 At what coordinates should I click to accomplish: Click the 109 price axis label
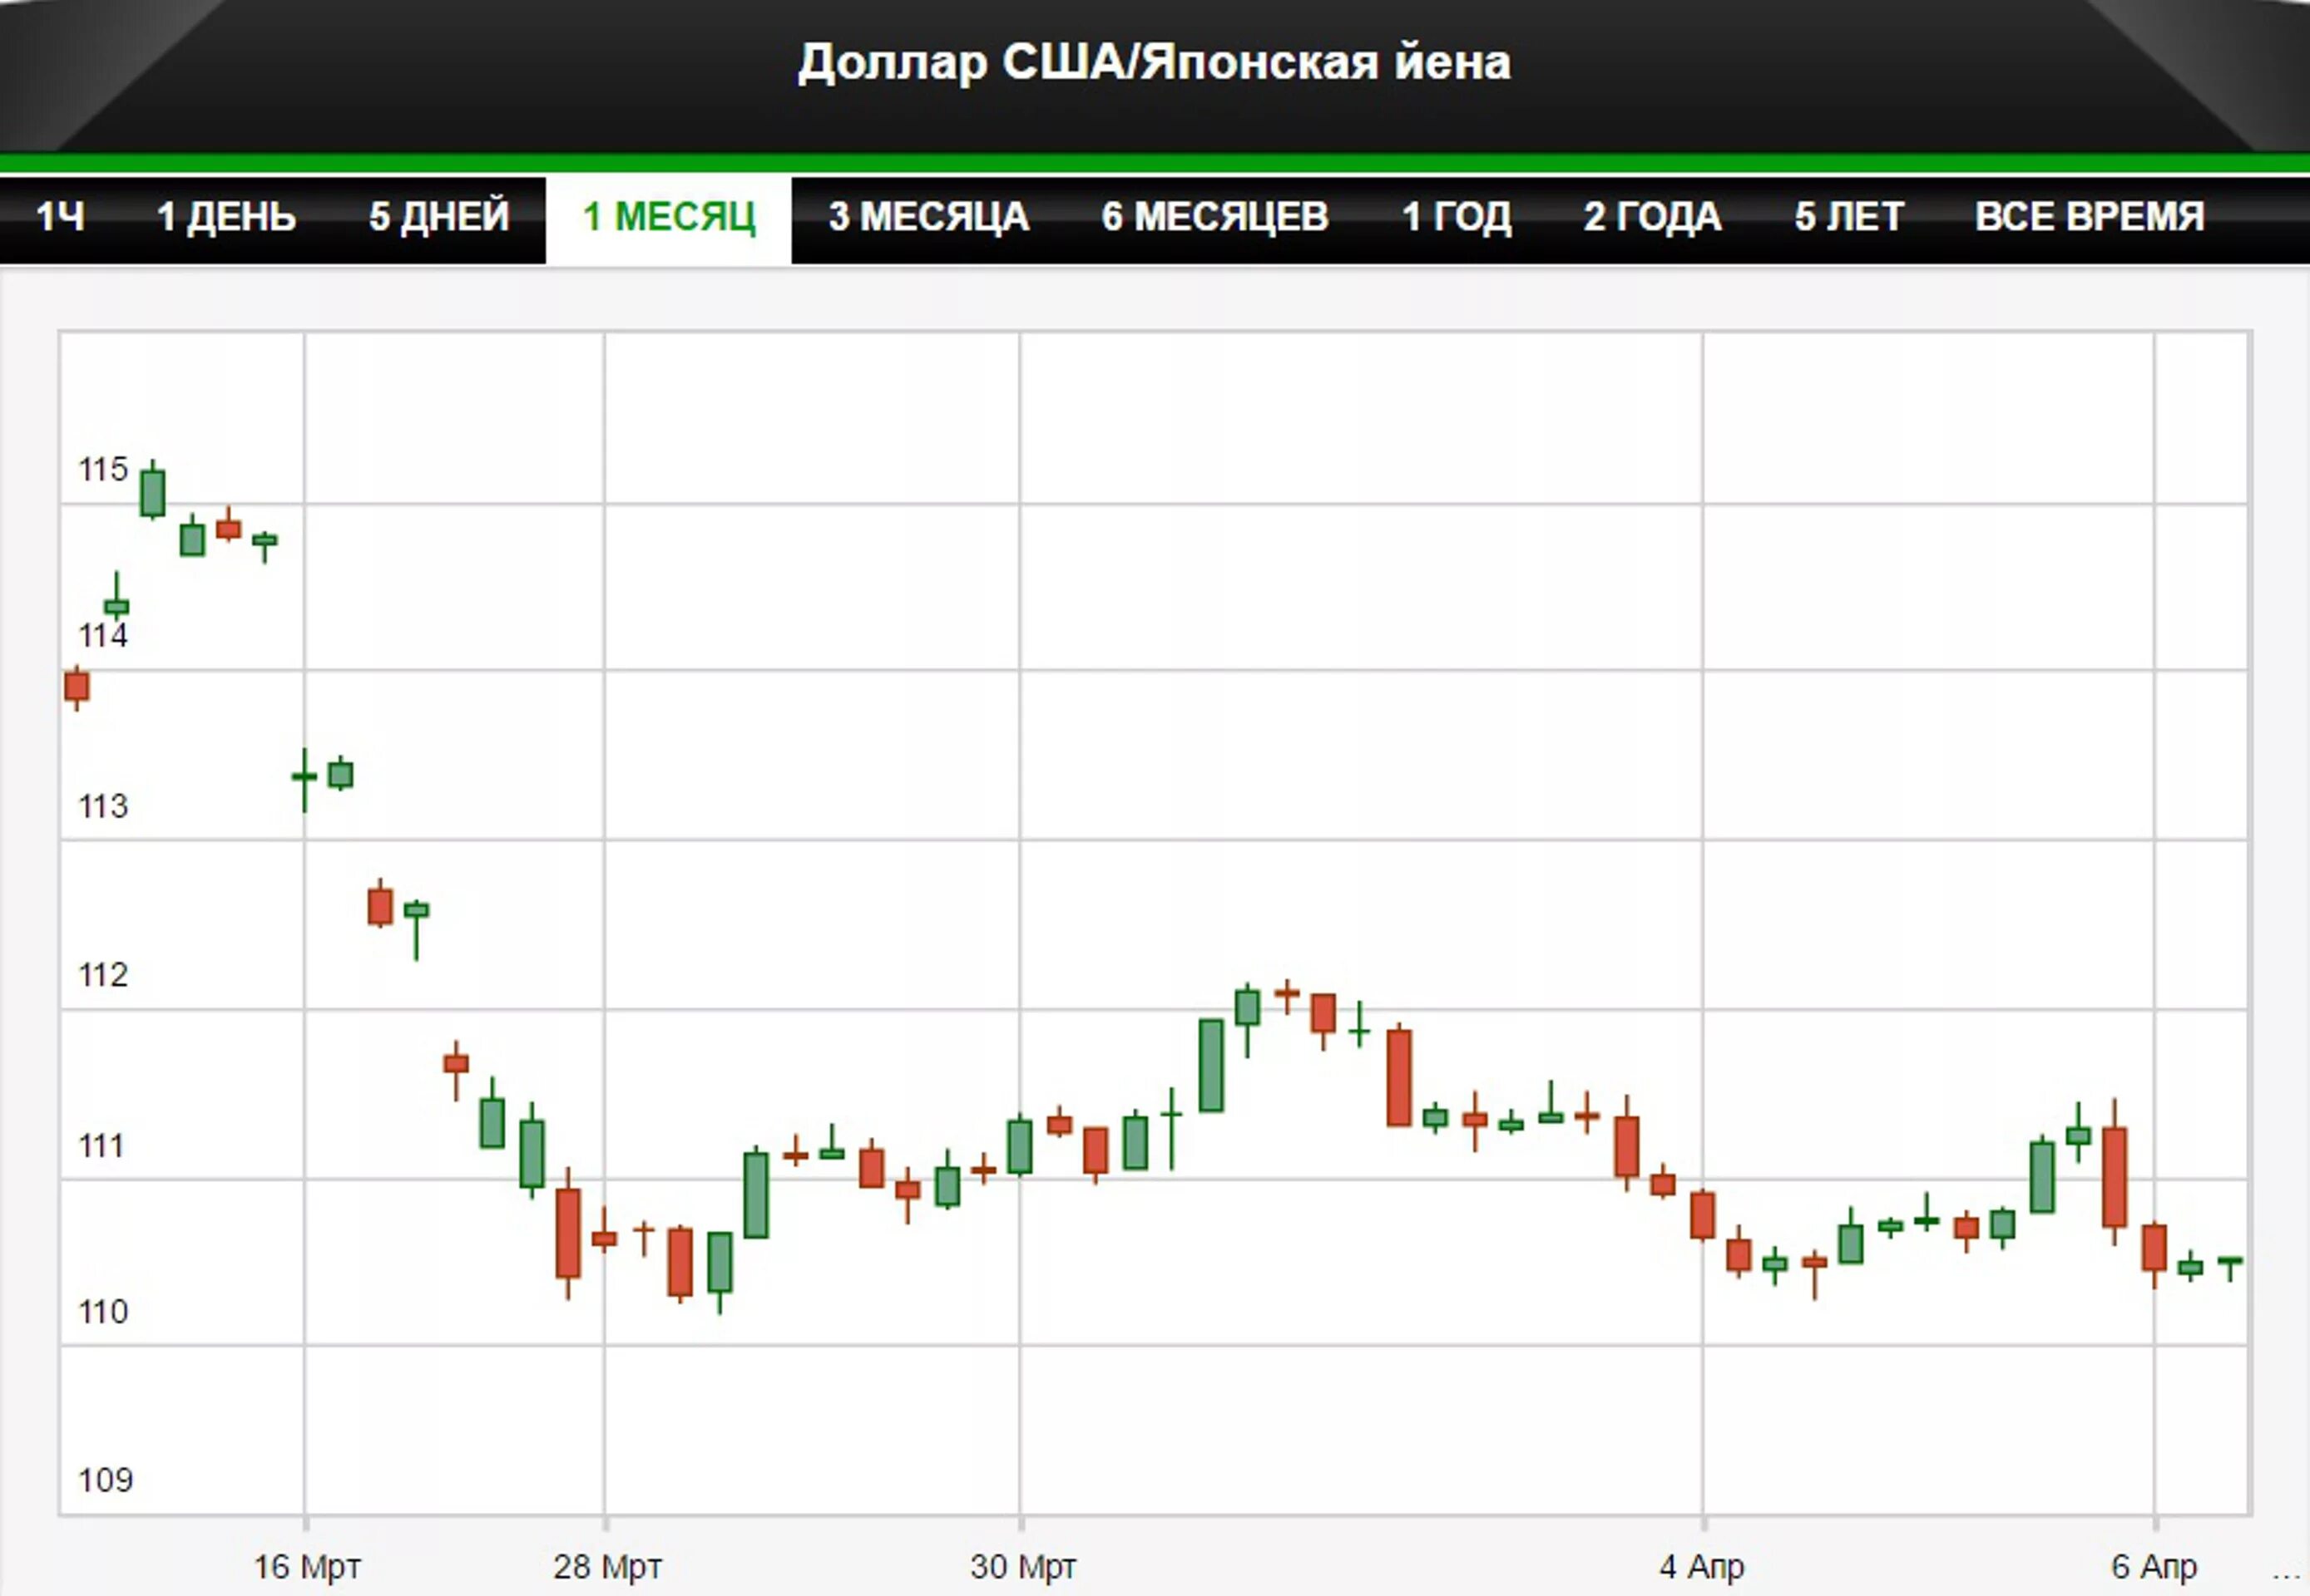[105, 1480]
